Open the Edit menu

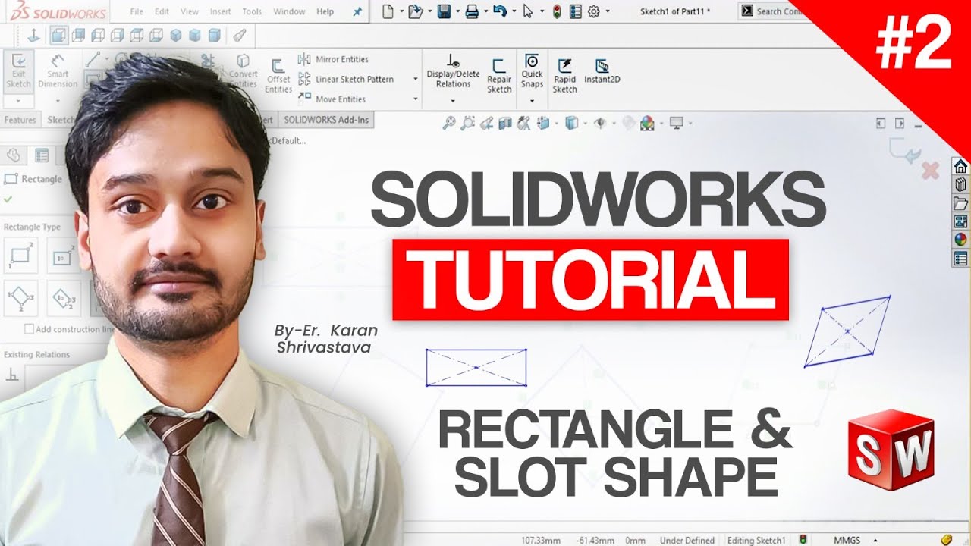[x=162, y=11]
